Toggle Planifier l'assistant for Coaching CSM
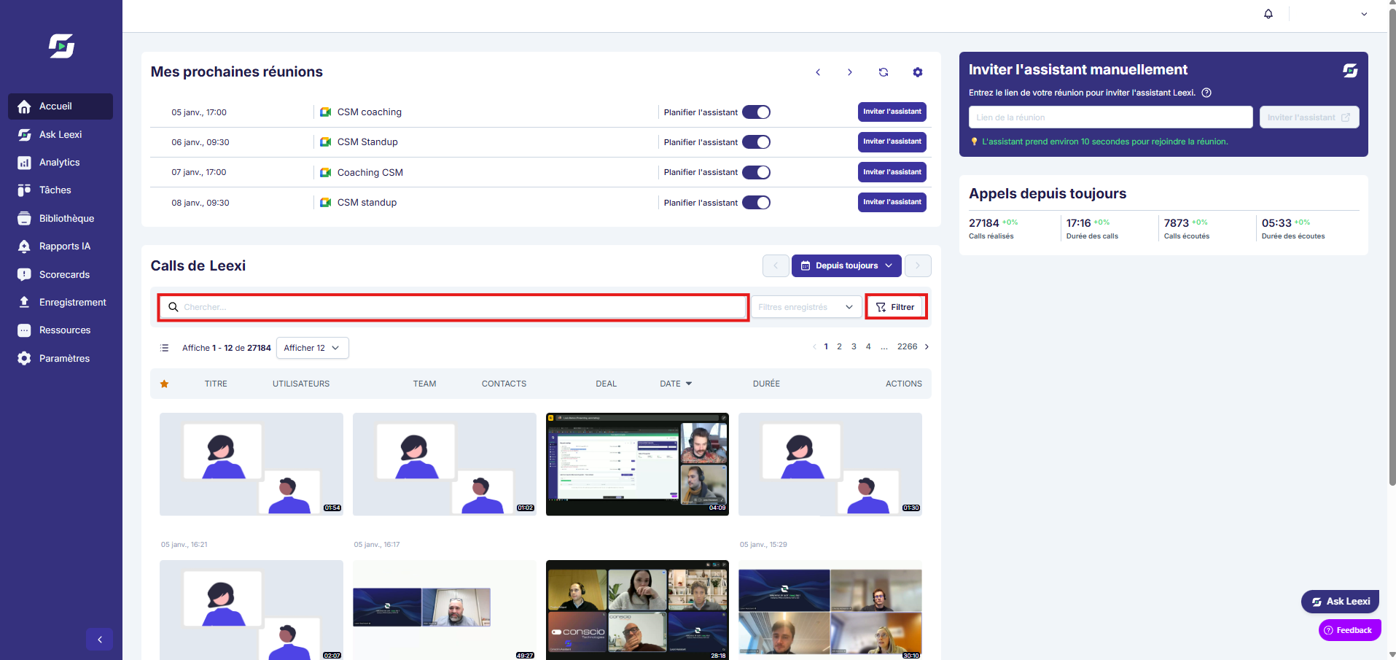Screen dimensions: 1396x660 click(756, 172)
